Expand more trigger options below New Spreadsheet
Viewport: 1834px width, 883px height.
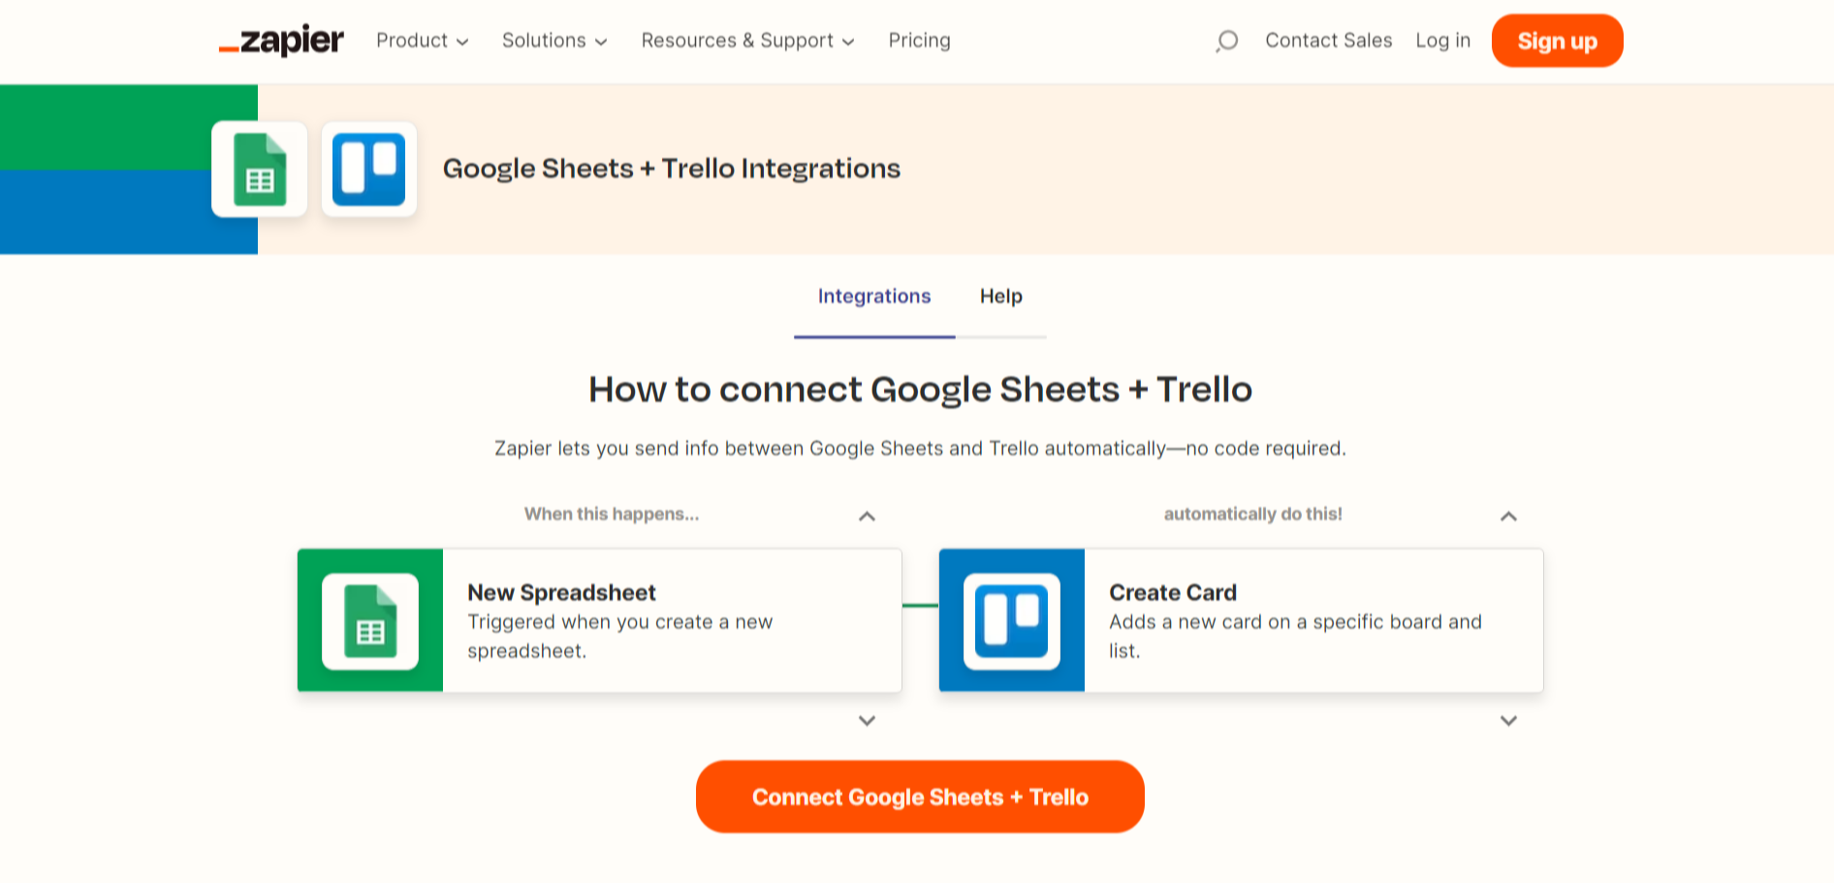point(867,721)
